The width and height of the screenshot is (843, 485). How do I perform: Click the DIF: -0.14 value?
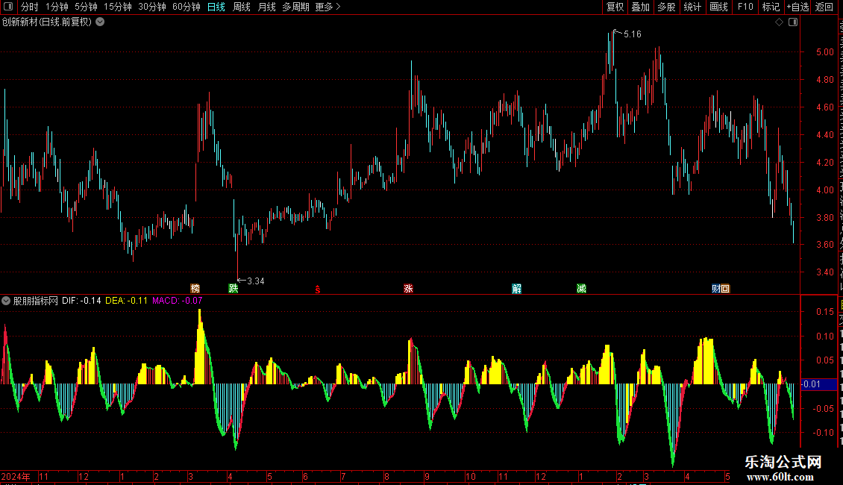click(81, 301)
